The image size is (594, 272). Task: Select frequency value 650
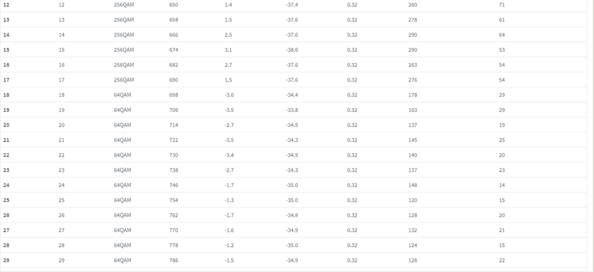pyautogui.click(x=174, y=5)
